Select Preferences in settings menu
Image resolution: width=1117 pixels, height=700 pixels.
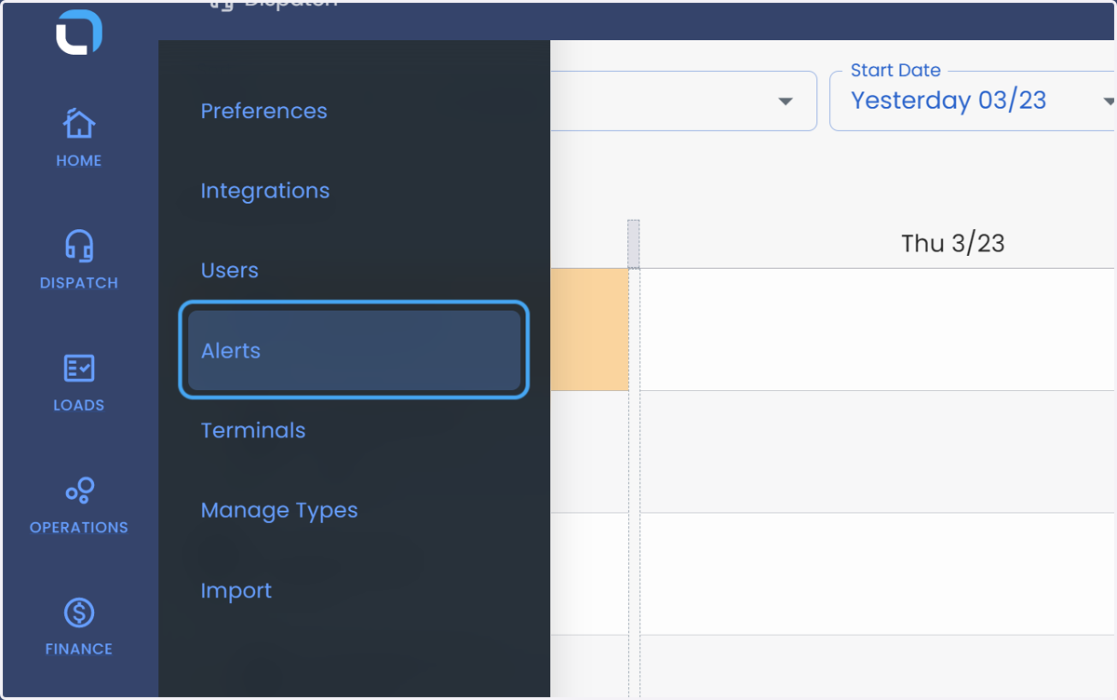(264, 111)
